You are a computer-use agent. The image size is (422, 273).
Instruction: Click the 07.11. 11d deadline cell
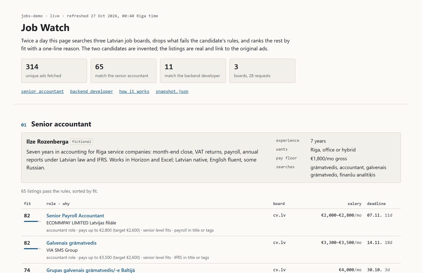pos(379,215)
